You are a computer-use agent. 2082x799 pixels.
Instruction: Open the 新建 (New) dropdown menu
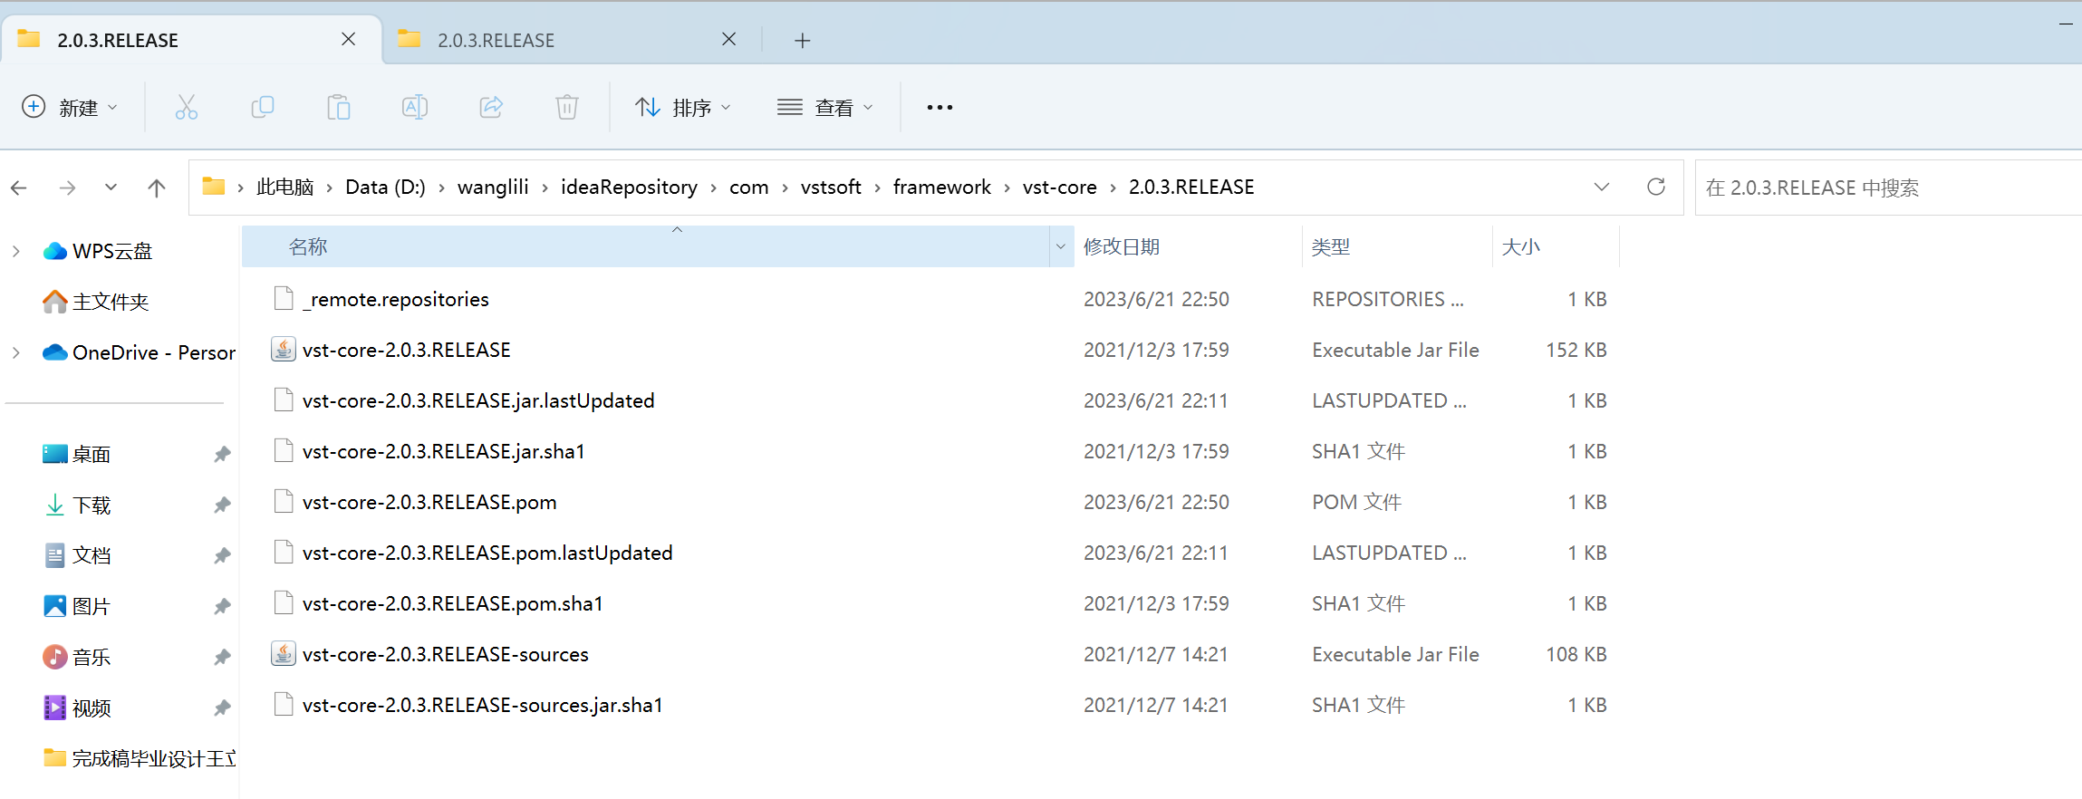tap(70, 108)
